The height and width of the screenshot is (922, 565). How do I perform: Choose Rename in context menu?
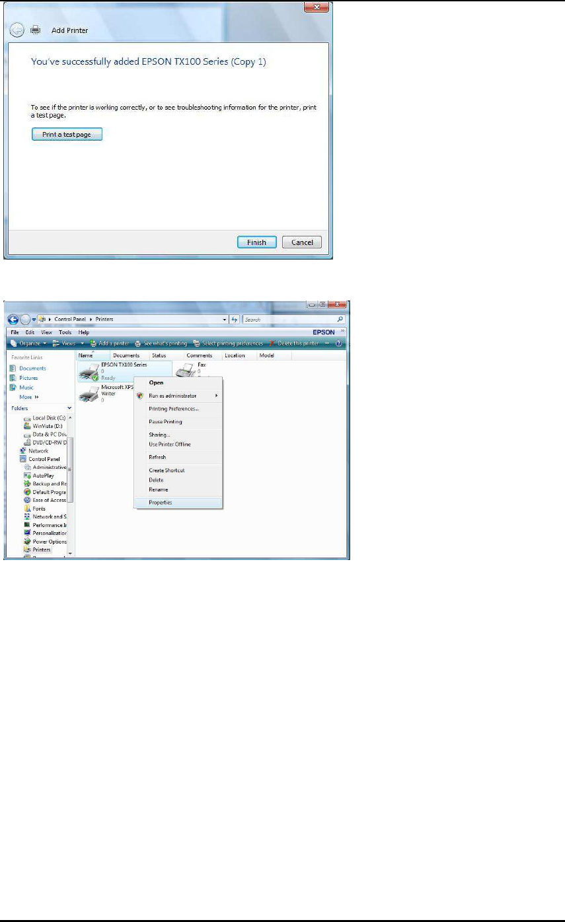(178, 489)
